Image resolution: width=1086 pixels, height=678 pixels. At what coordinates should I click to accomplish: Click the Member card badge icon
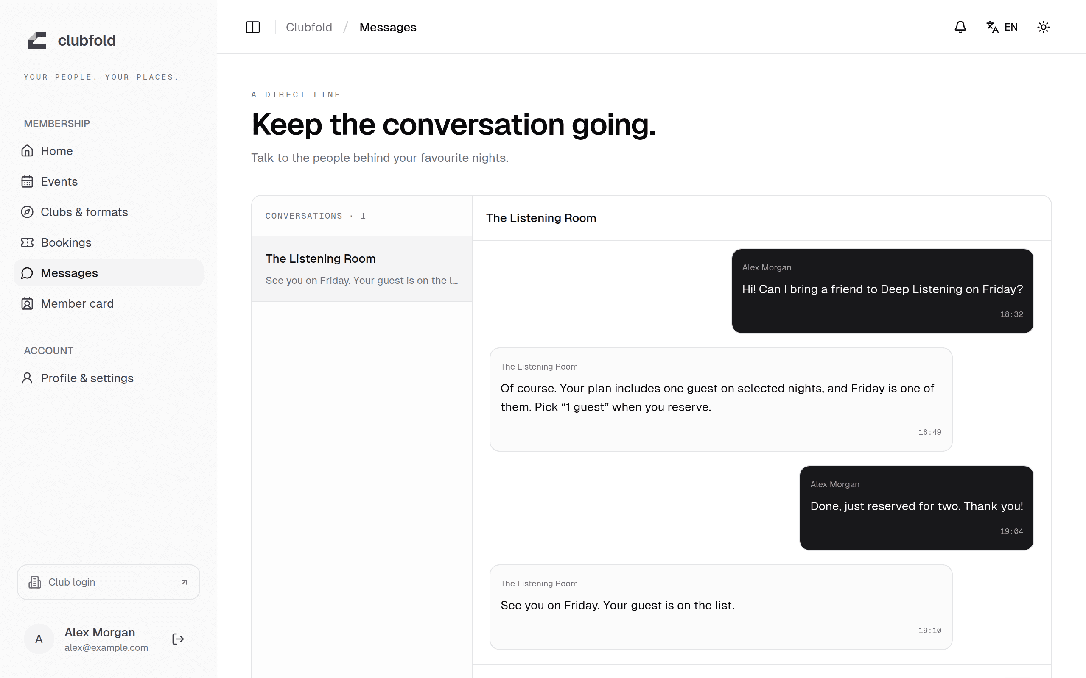27,303
